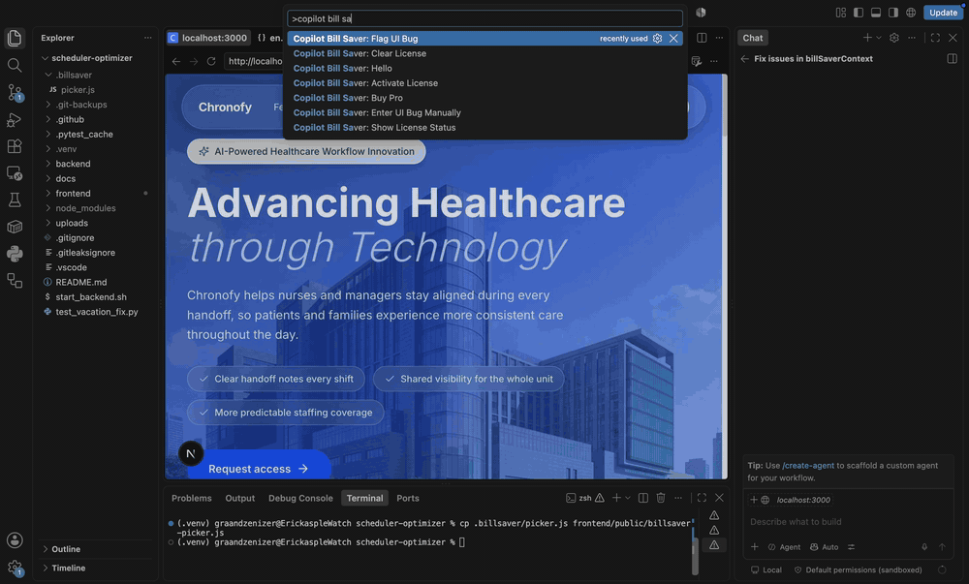Open the Extensions view icon
Image resolution: width=969 pixels, height=584 pixels.
point(15,146)
